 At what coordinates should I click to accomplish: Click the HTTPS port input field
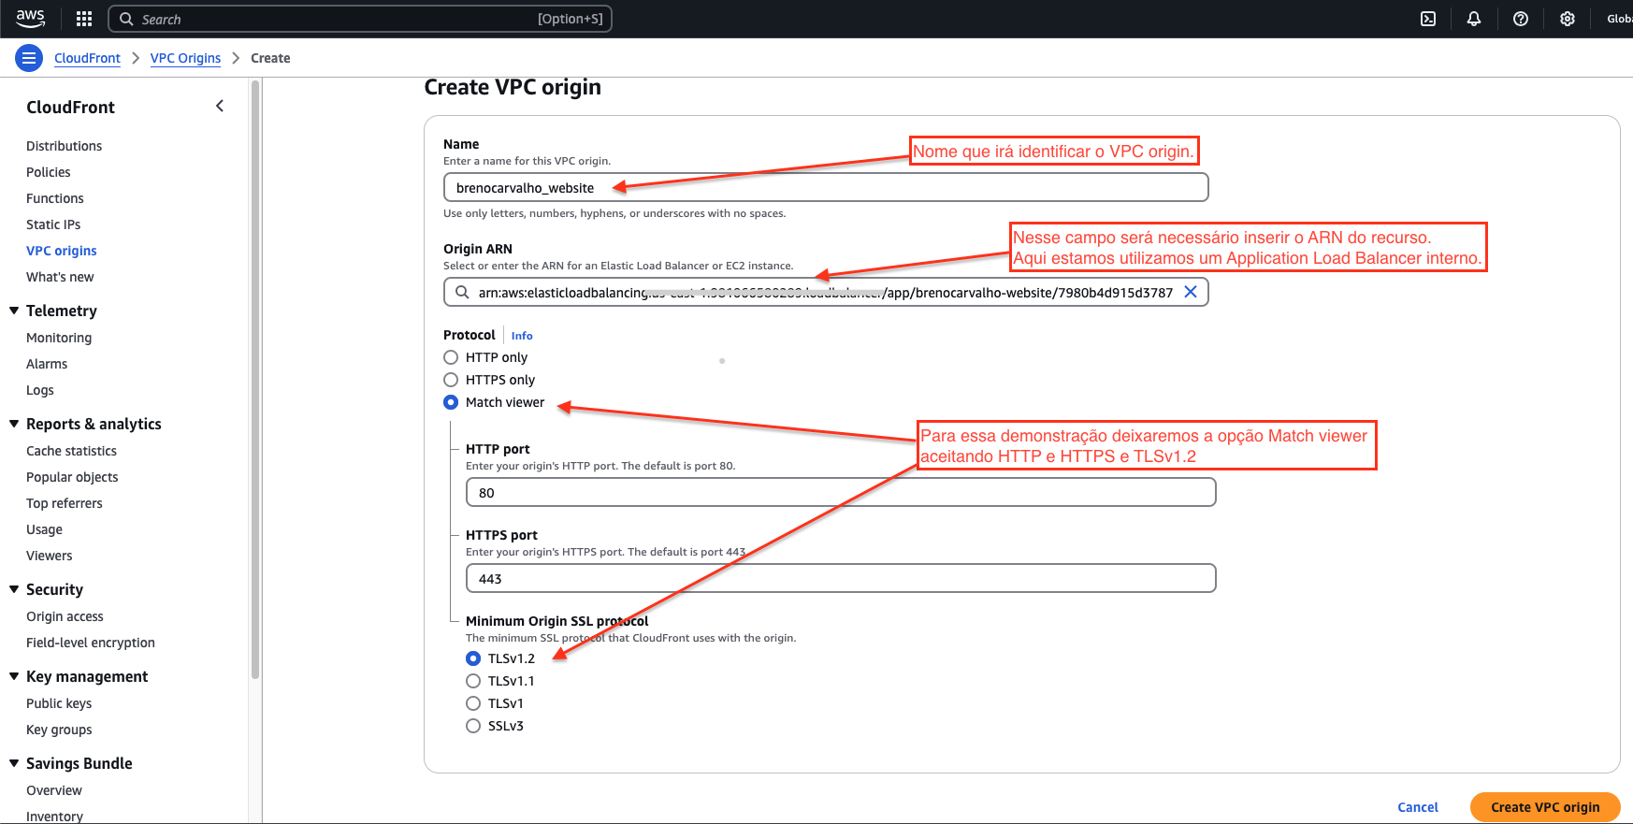840,579
